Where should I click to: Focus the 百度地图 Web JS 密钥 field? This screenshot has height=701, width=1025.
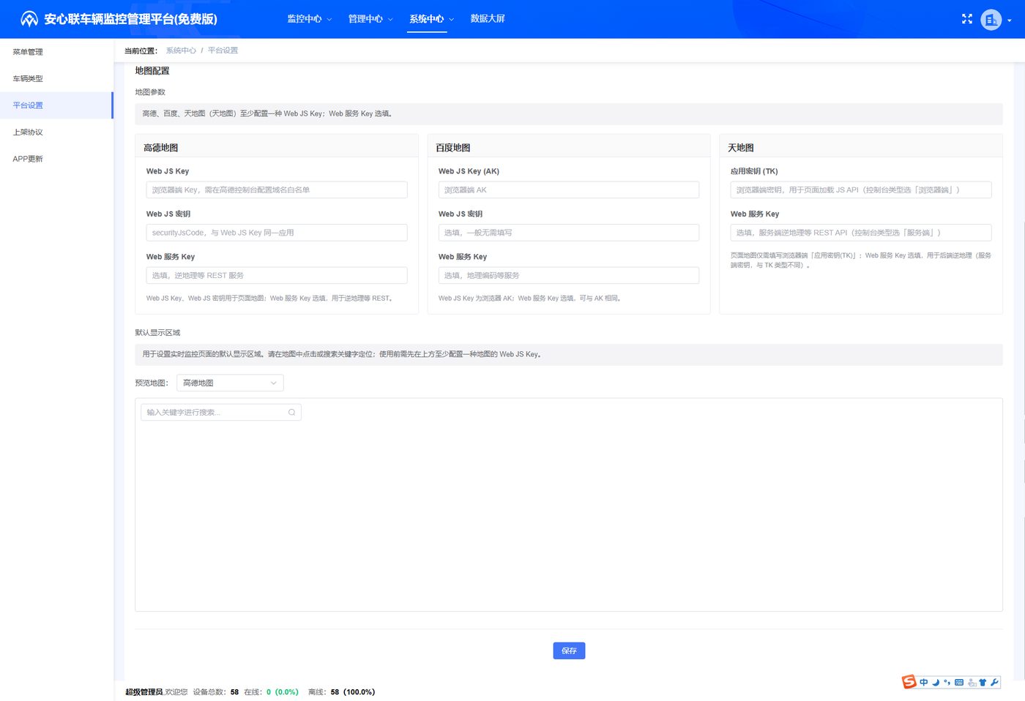pos(569,233)
